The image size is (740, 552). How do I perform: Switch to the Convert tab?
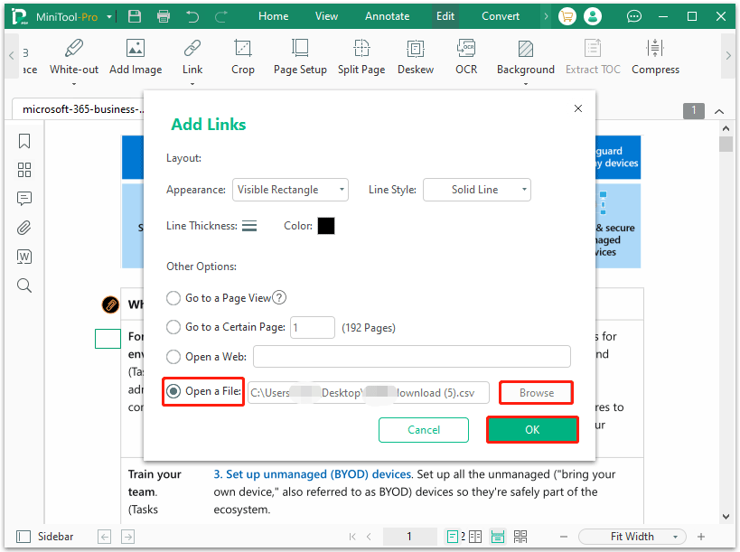click(501, 16)
